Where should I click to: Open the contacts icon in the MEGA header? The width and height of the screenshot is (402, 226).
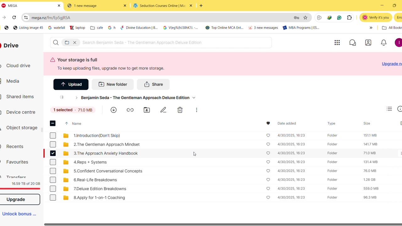368,43
